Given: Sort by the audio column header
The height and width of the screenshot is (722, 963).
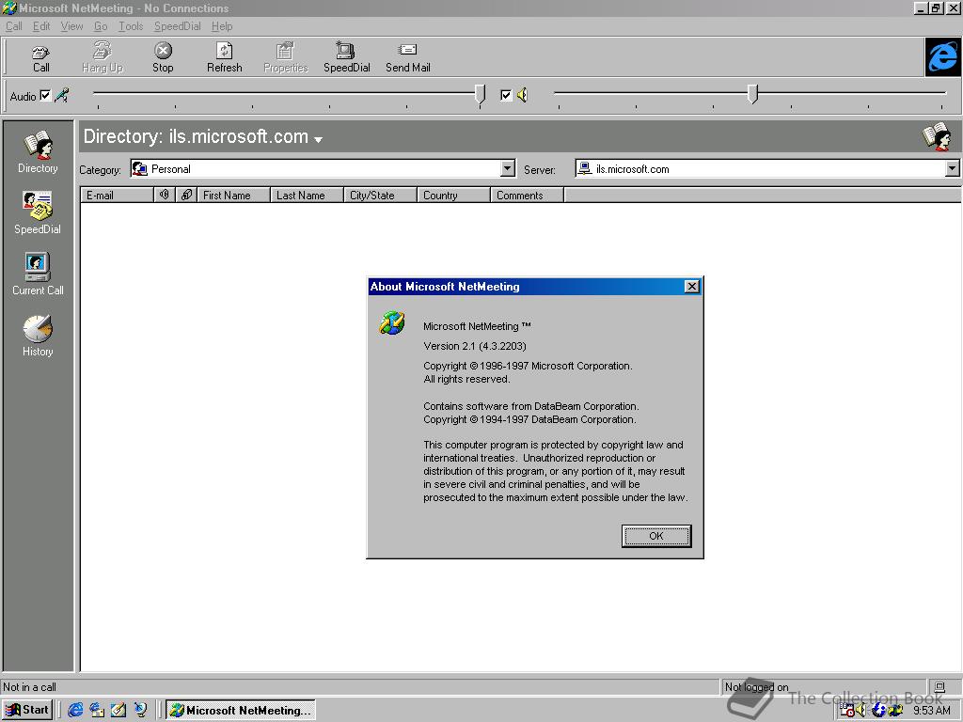Looking at the screenshot, I should (x=164, y=196).
